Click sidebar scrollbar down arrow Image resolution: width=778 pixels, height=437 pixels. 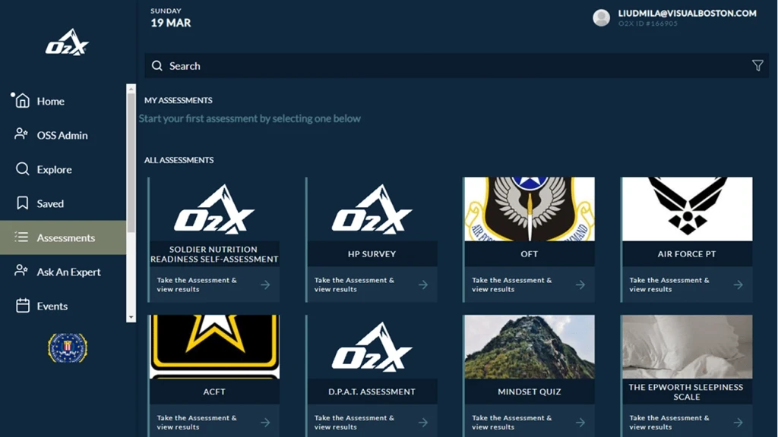click(x=131, y=318)
